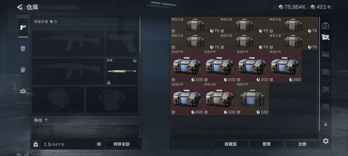Click the 出售 sell button
Screen dimensions: 348x156
[303, 144]
